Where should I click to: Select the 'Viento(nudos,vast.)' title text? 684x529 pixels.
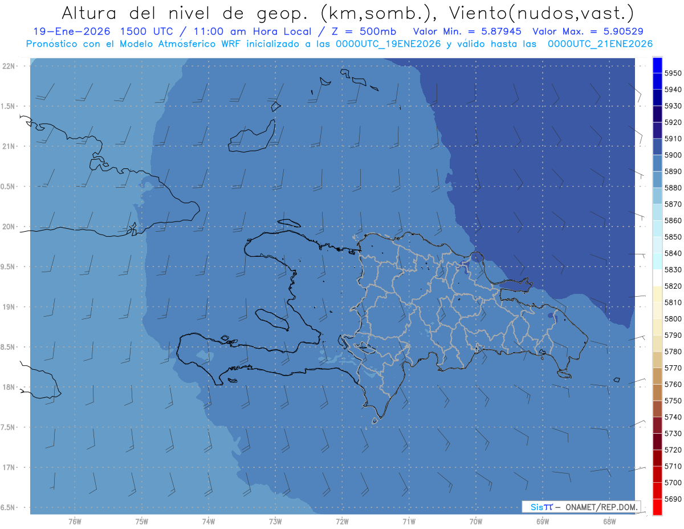542,13
